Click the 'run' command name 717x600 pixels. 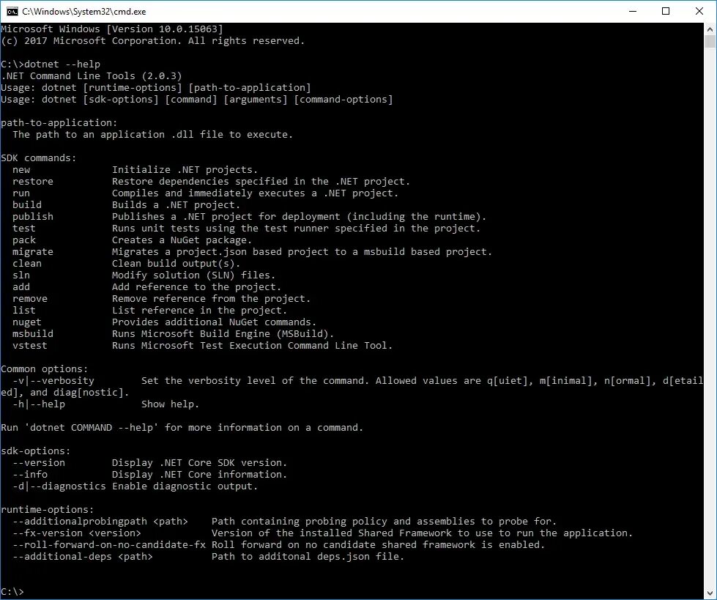(21, 193)
